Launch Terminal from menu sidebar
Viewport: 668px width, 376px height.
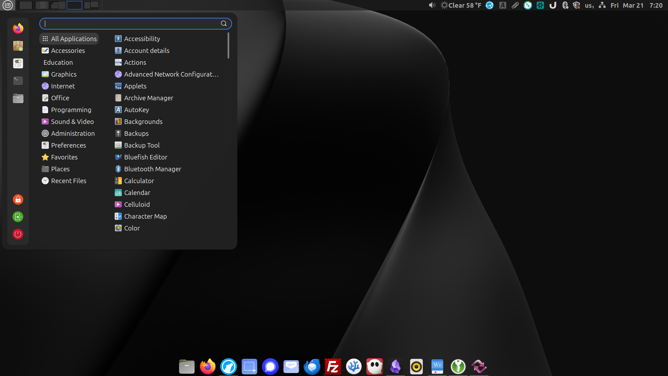(18, 81)
